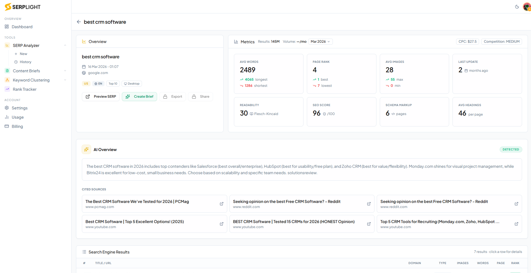Viewport: 531px width, 273px height.
Task: Click the Export button
Action: point(172,97)
